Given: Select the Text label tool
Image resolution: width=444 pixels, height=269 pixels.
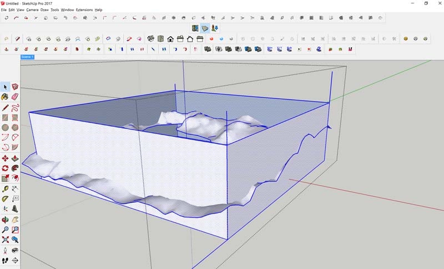Looking at the screenshot, I should click(15, 199).
